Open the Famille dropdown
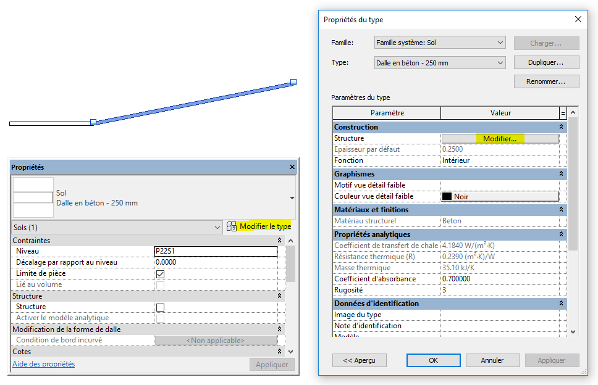 pos(440,43)
